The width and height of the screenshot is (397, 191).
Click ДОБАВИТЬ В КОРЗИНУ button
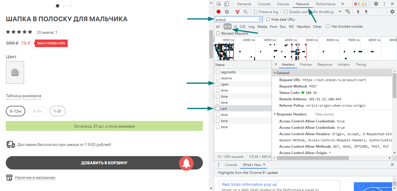[104, 163]
